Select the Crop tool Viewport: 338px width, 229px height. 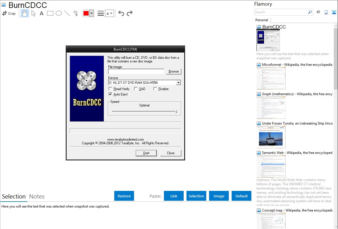[x=9, y=13]
